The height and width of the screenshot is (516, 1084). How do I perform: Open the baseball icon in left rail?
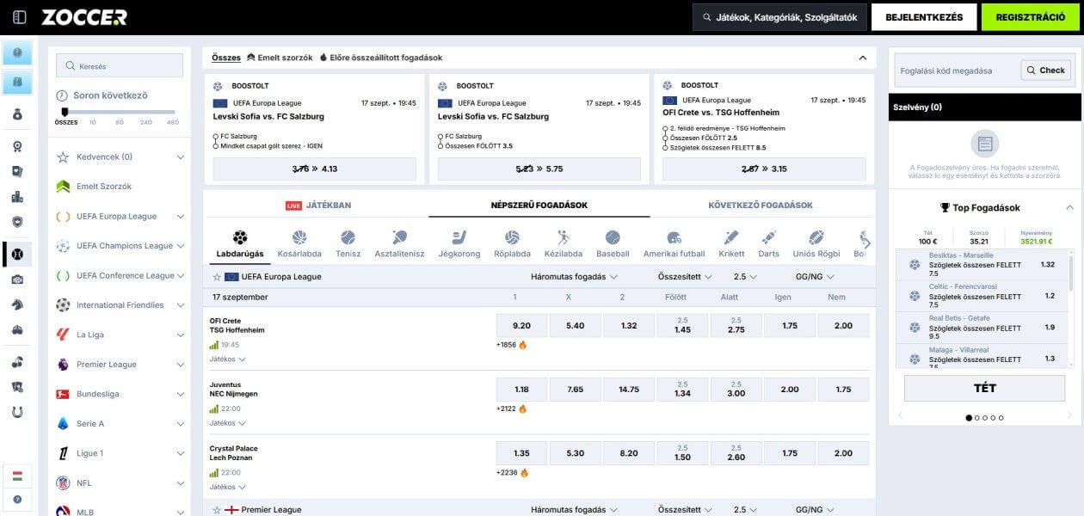17,254
